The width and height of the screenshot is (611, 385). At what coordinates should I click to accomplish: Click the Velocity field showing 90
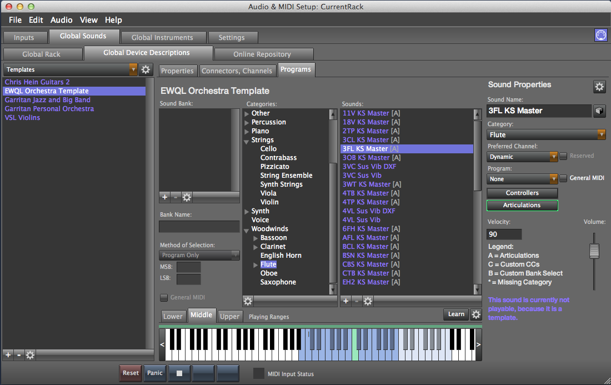(504, 234)
